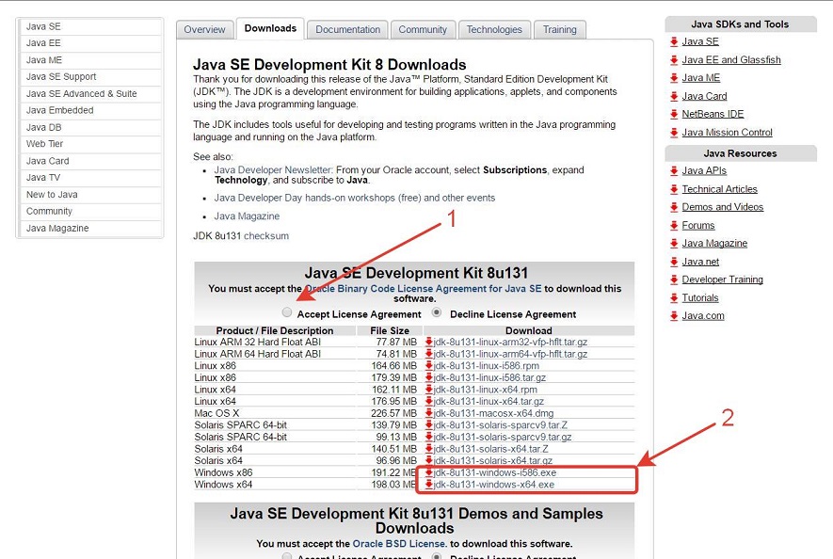The height and width of the screenshot is (559, 833).
Task: Click the icon beside Developer Training
Action: tap(674, 279)
